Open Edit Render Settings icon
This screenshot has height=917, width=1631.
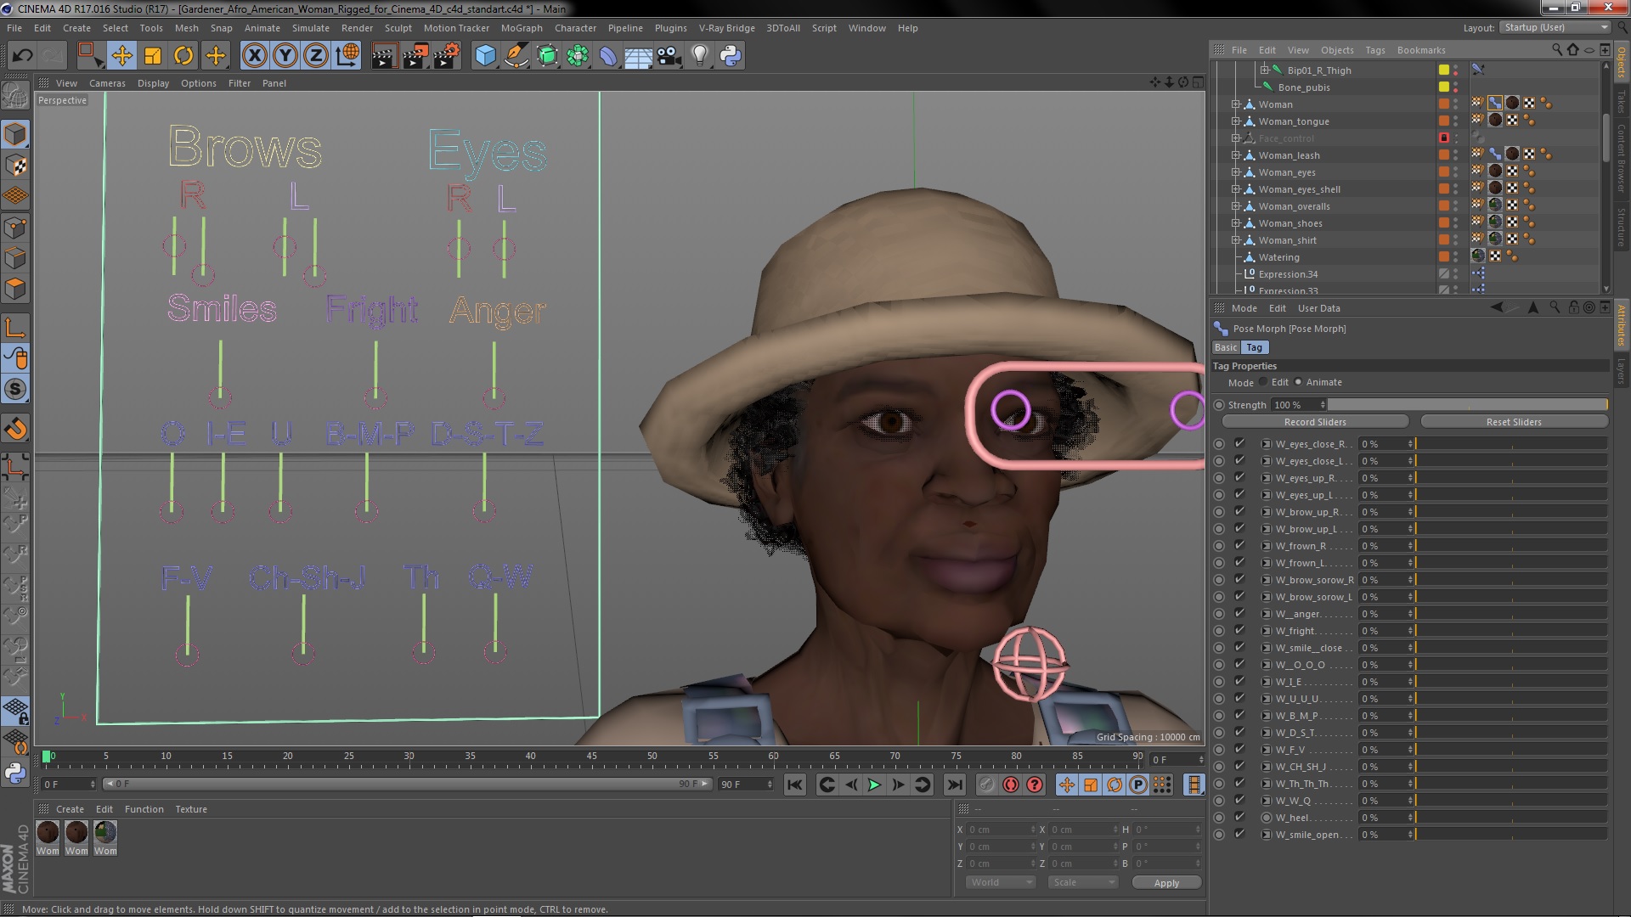coord(447,56)
